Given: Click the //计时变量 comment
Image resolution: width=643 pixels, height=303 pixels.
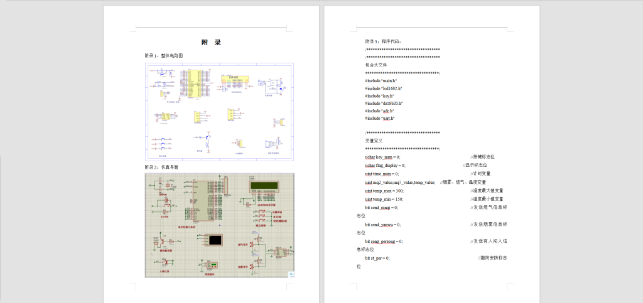Looking at the screenshot, I should point(480,174).
